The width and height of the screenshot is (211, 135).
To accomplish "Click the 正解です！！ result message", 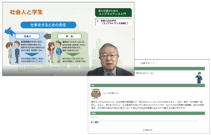I will (147, 63).
